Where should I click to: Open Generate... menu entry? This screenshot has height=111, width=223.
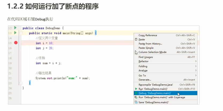(166, 80)
